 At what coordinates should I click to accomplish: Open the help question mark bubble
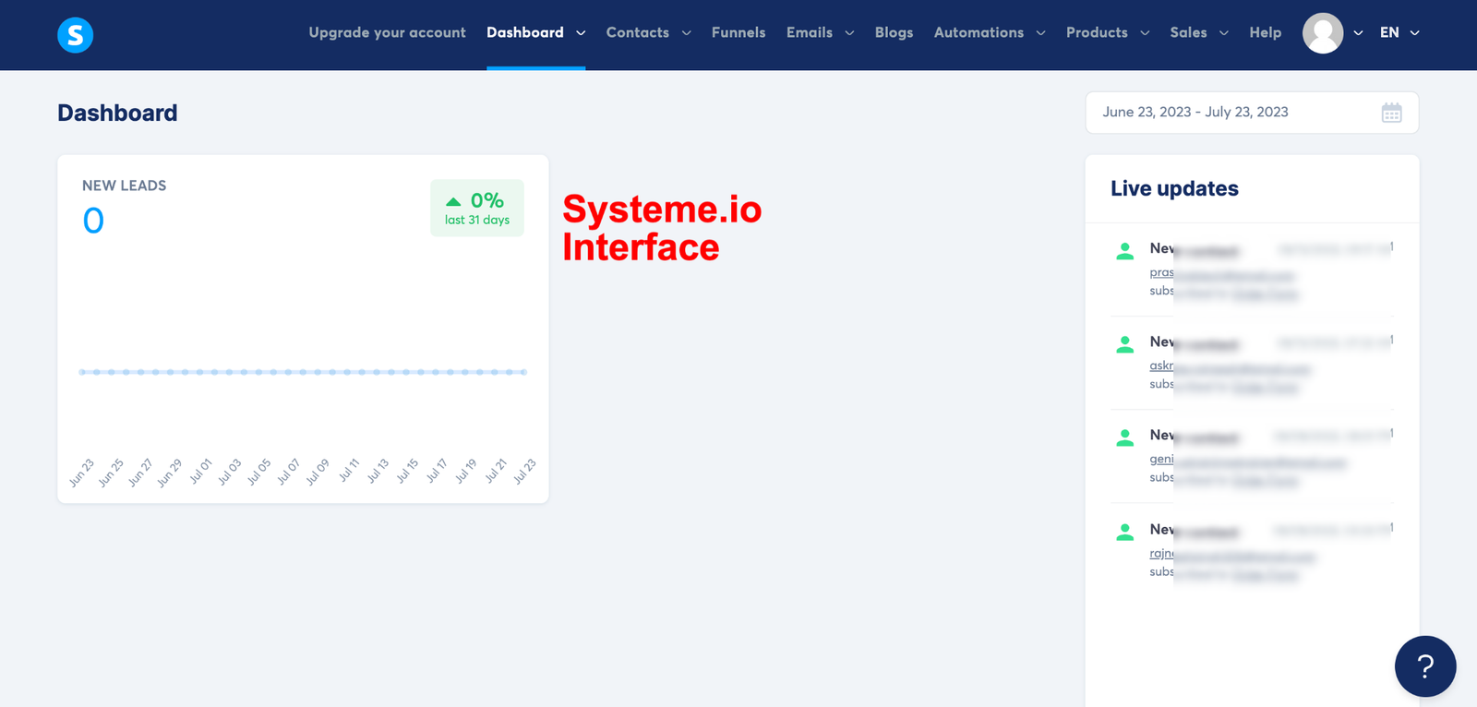pyautogui.click(x=1424, y=666)
